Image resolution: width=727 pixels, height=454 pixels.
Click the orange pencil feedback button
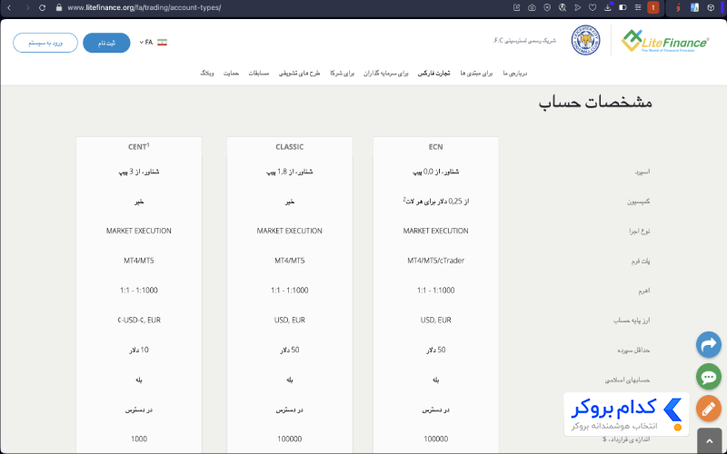tap(709, 409)
